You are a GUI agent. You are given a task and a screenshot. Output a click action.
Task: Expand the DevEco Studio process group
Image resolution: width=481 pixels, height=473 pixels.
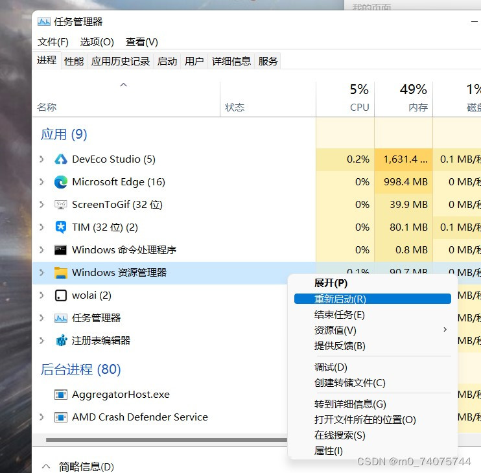pyautogui.click(x=41, y=159)
